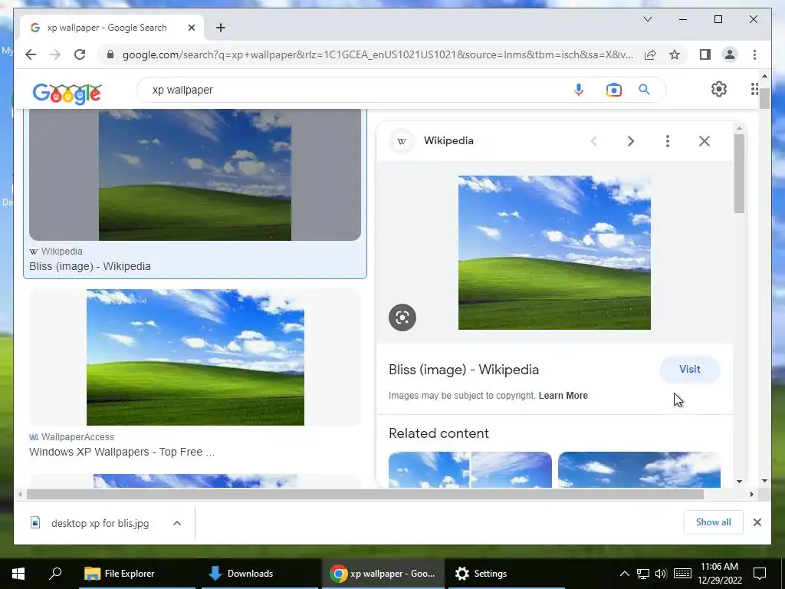785x589 pixels.
Task: Click the preview panel vertical scrollbar
Action: 739,174
